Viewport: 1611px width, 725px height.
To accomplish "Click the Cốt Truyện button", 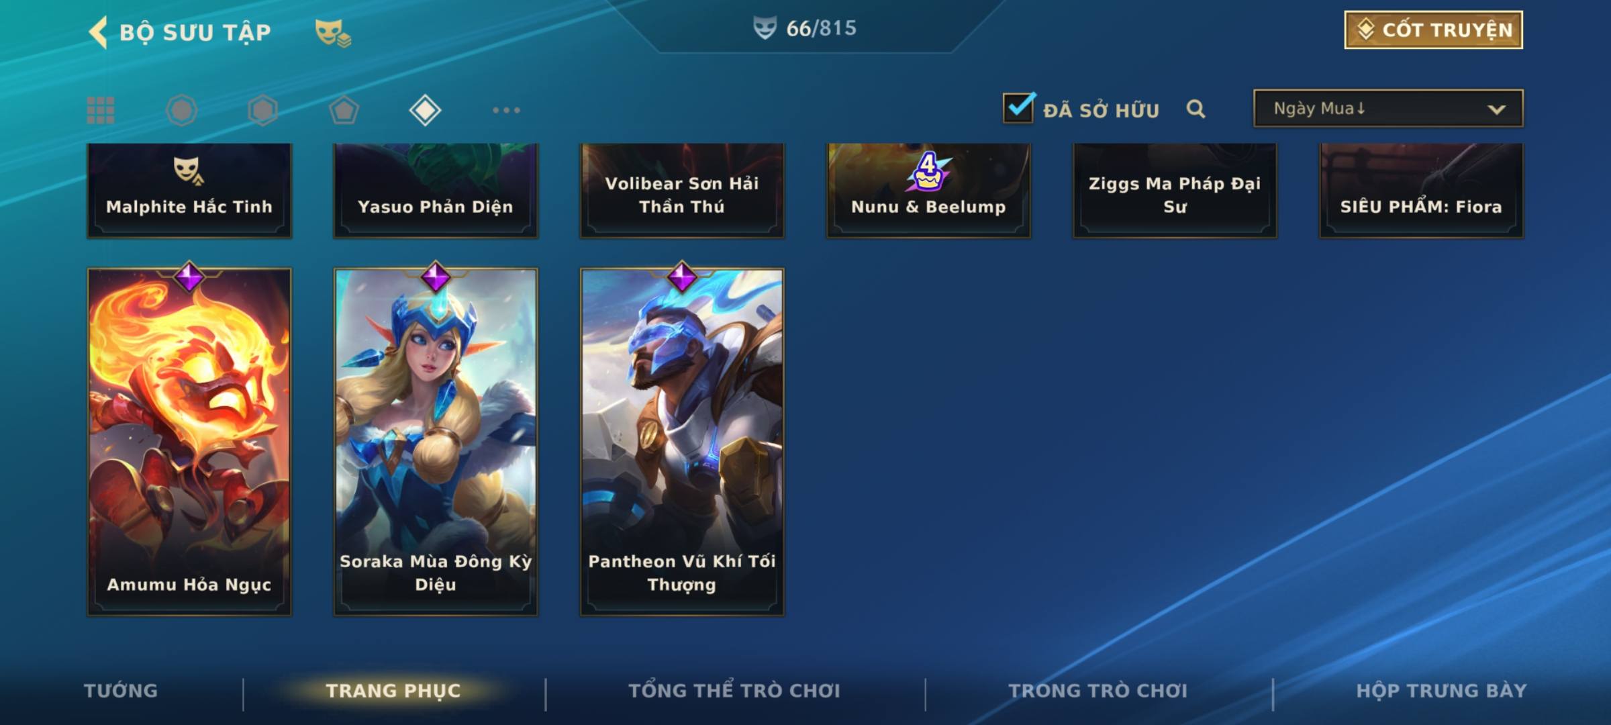I will (1433, 30).
